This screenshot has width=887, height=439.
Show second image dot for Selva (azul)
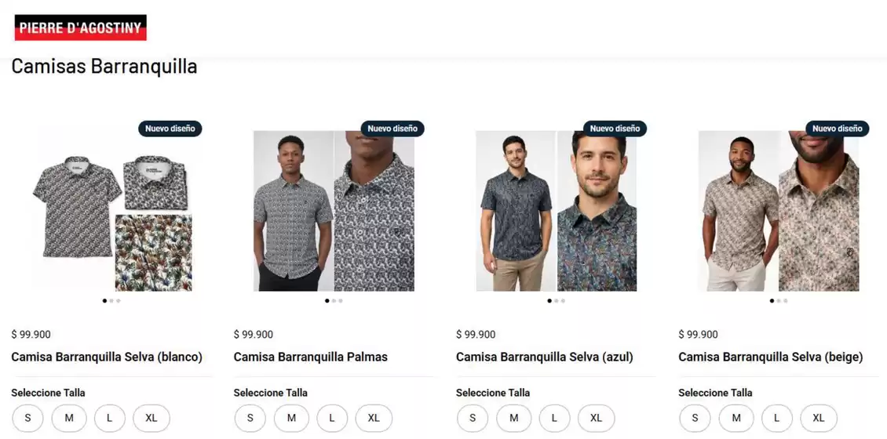point(556,300)
